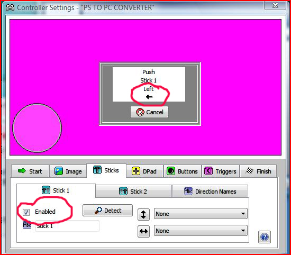Open the Stick 2 sub-tab

133,191
